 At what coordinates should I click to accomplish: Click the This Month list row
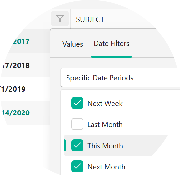[116, 145]
